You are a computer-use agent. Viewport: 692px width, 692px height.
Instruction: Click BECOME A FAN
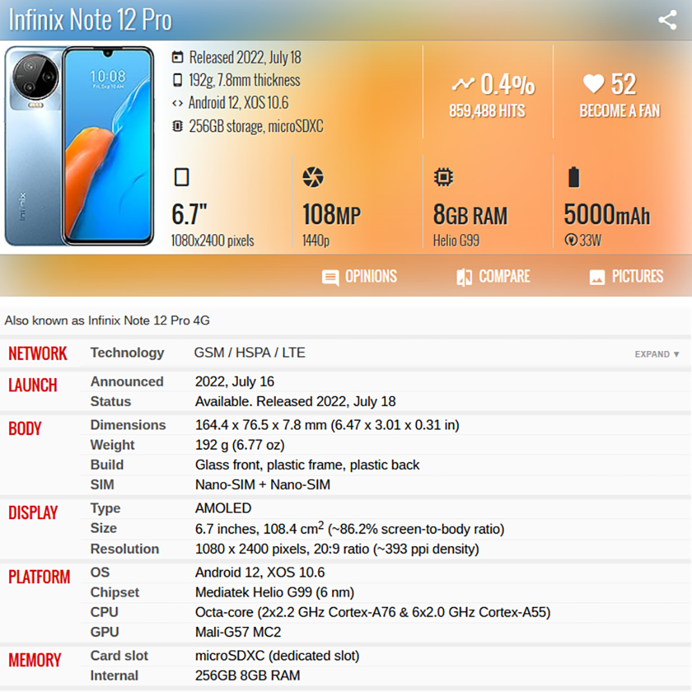pos(619,111)
